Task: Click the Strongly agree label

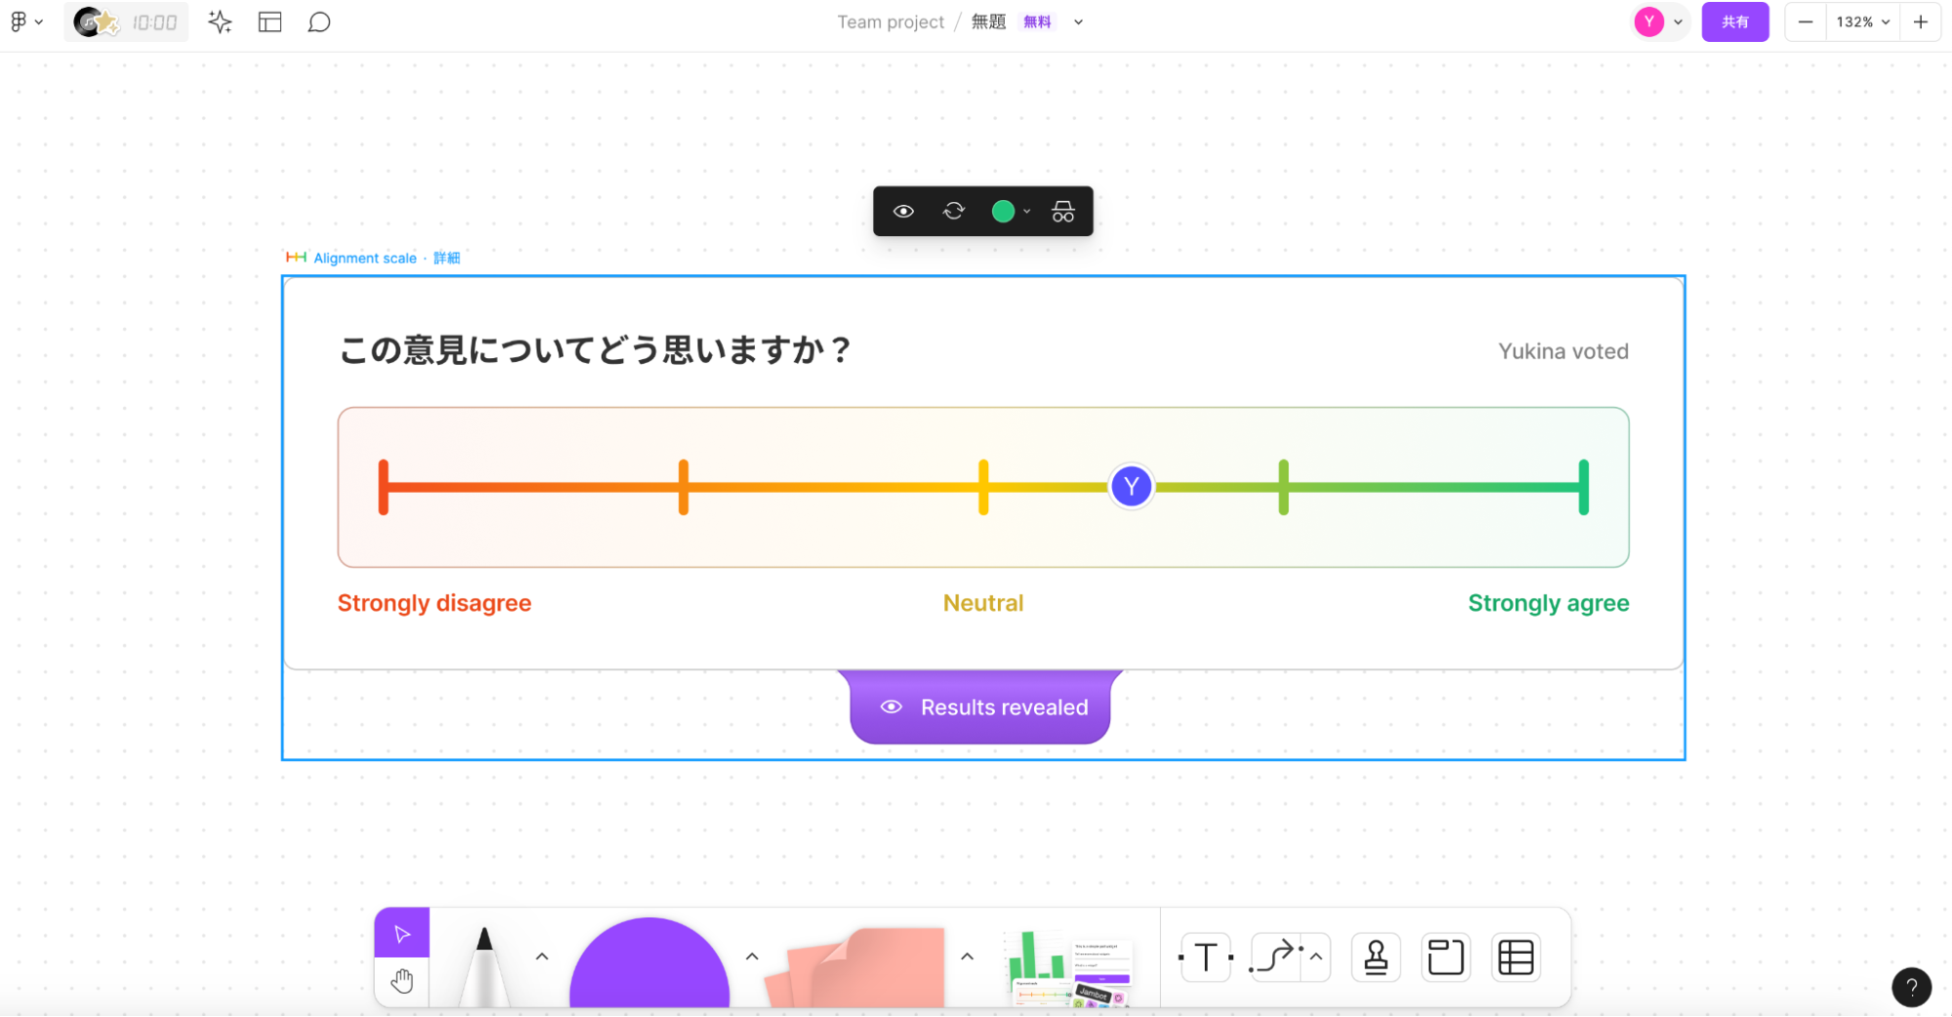Action: pyautogui.click(x=1549, y=603)
